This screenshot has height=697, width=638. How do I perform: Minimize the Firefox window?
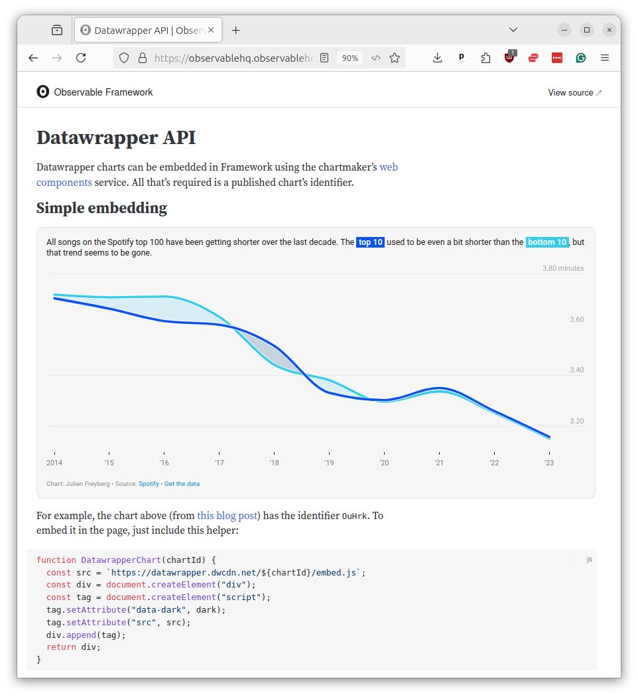pyautogui.click(x=564, y=30)
